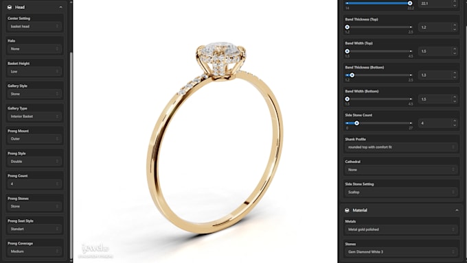Open the Prong Coverage dropdown

tap(34, 251)
